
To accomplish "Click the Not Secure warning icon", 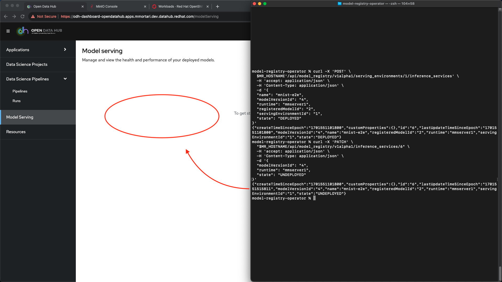I will pos(33,16).
